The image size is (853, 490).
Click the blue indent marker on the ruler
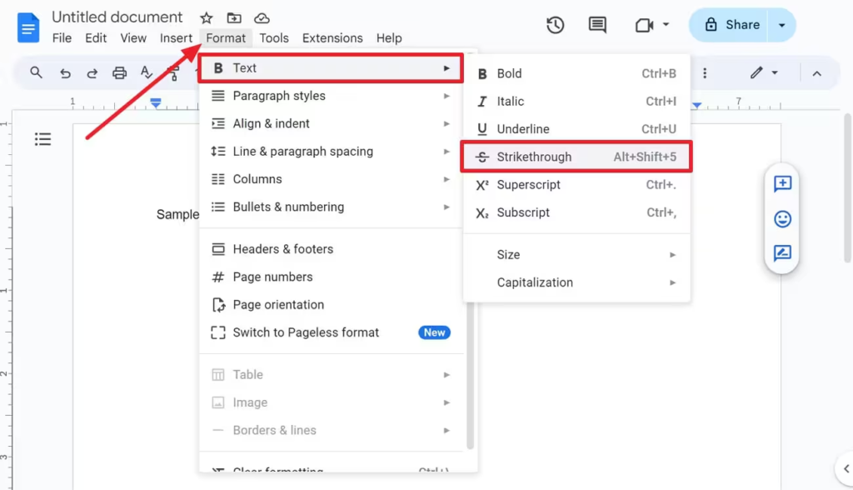click(x=155, y=103)
